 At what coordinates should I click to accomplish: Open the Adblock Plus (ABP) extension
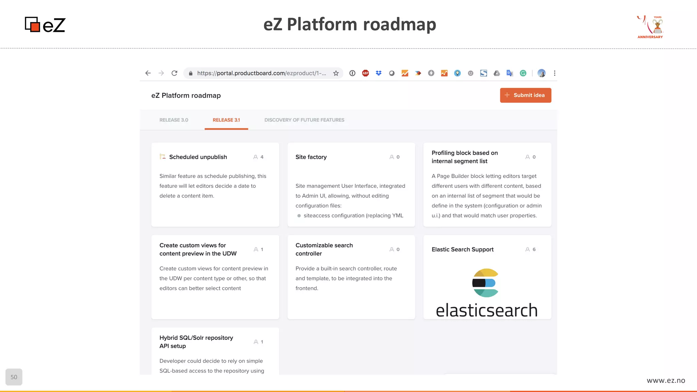coord(366,73)
